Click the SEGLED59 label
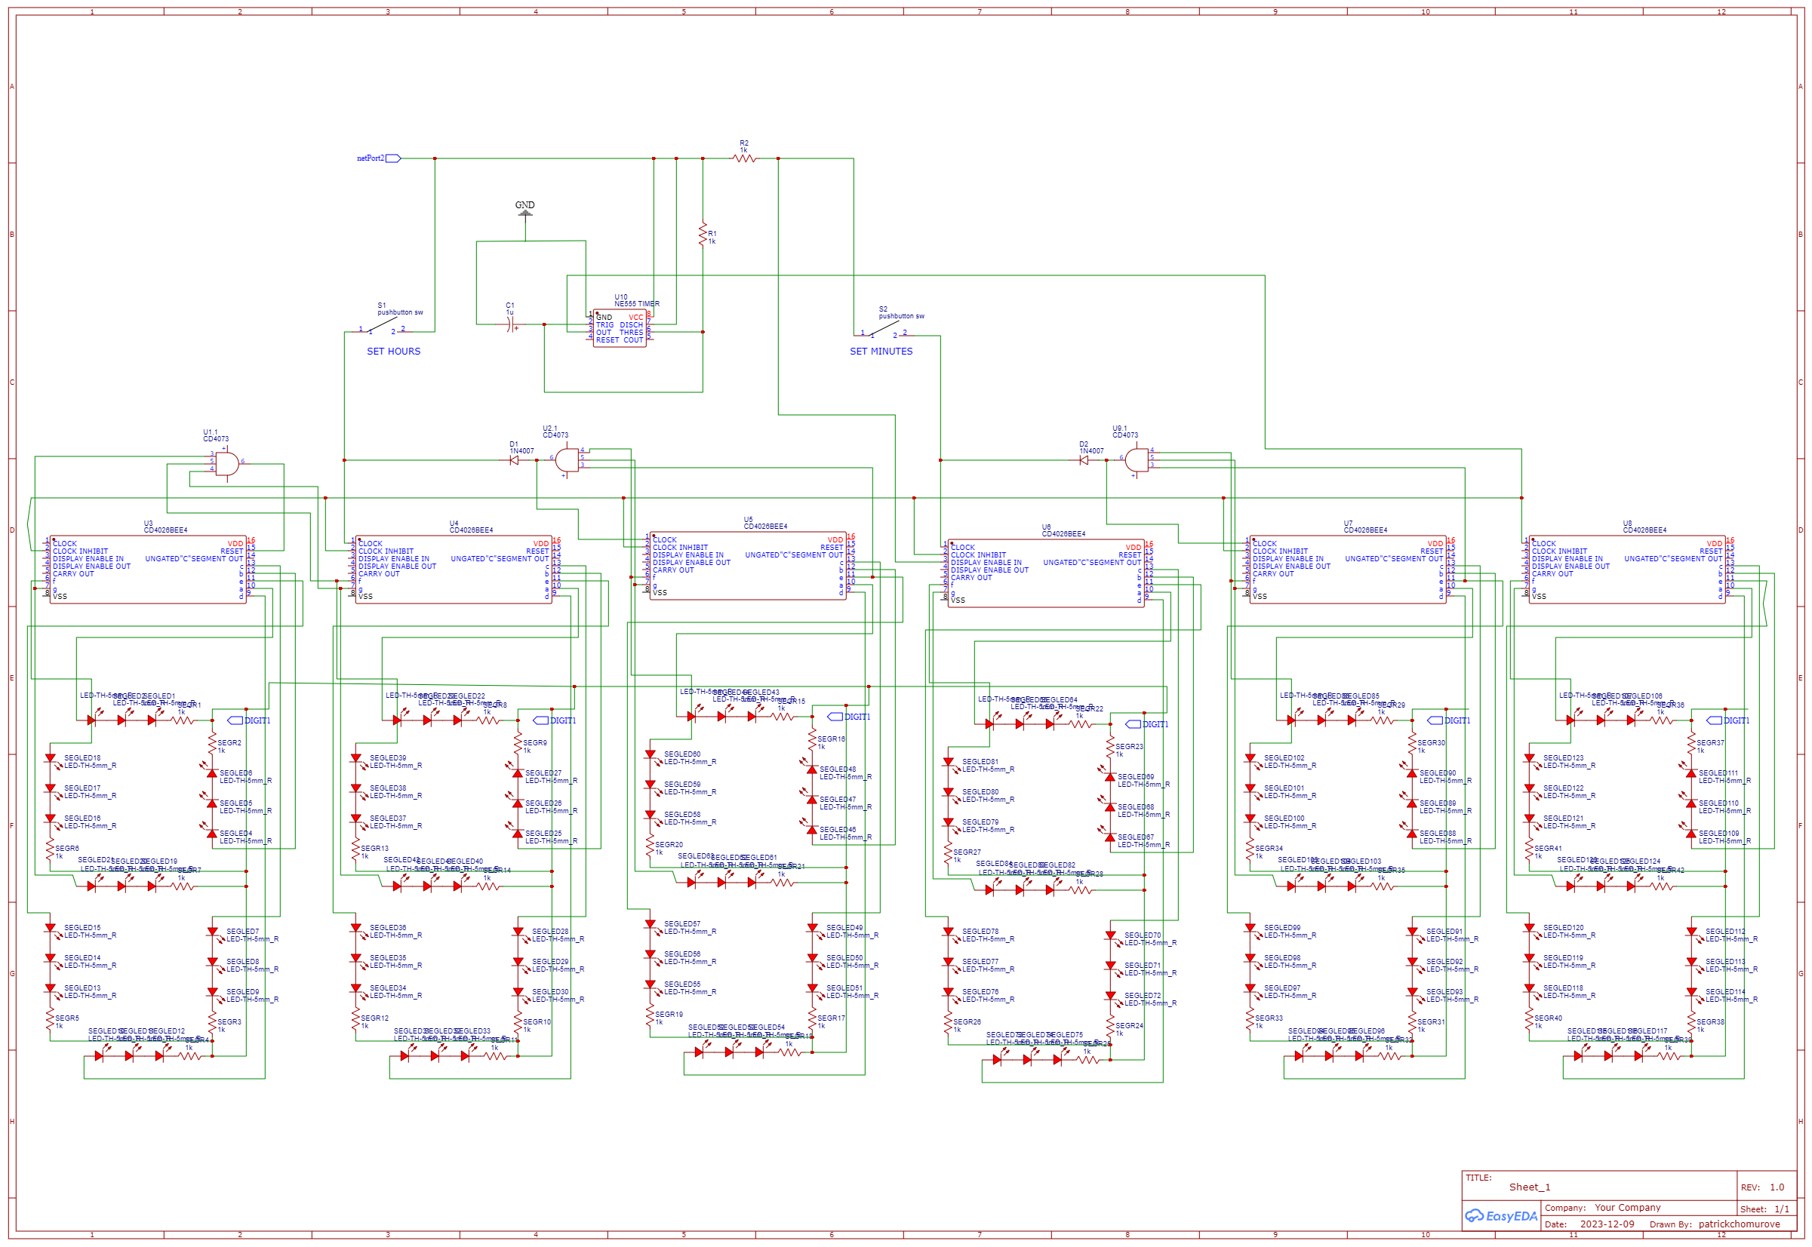The image size is (1812, 1247). pos(682,785)
